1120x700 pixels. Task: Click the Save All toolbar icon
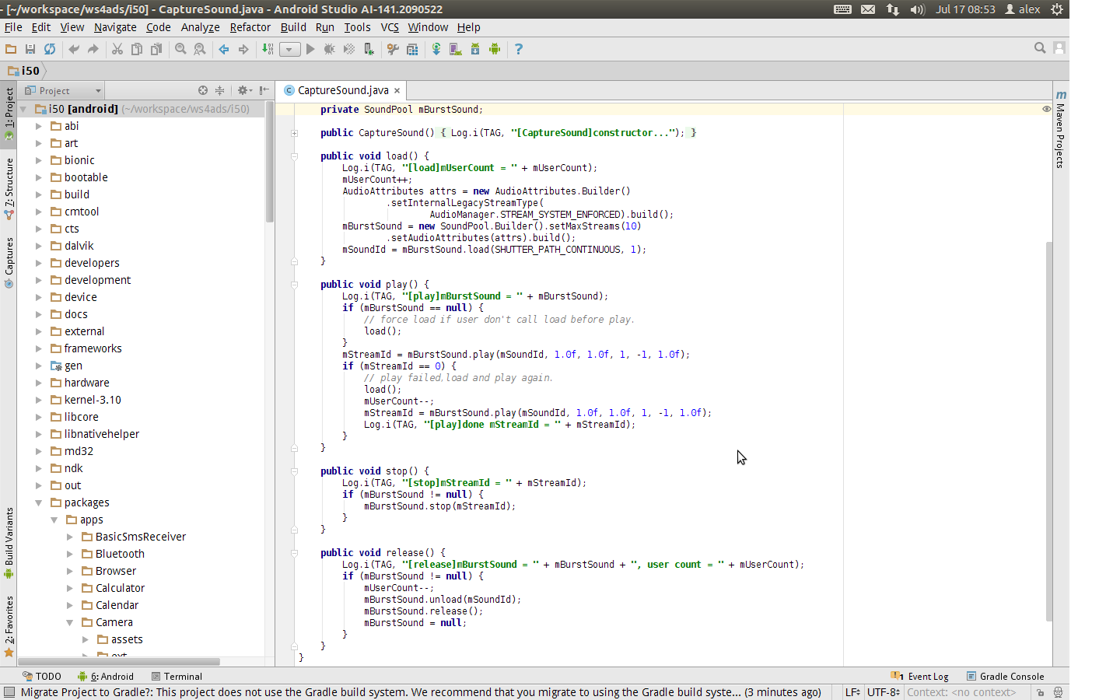click(30, 49)
